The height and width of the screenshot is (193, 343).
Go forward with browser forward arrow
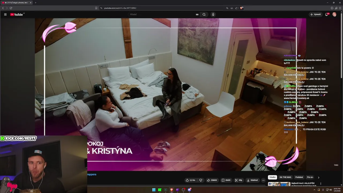pyautogui.click(x=7, y=8)
